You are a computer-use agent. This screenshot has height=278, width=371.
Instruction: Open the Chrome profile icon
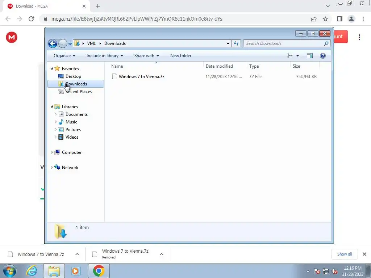pos(351,19)
